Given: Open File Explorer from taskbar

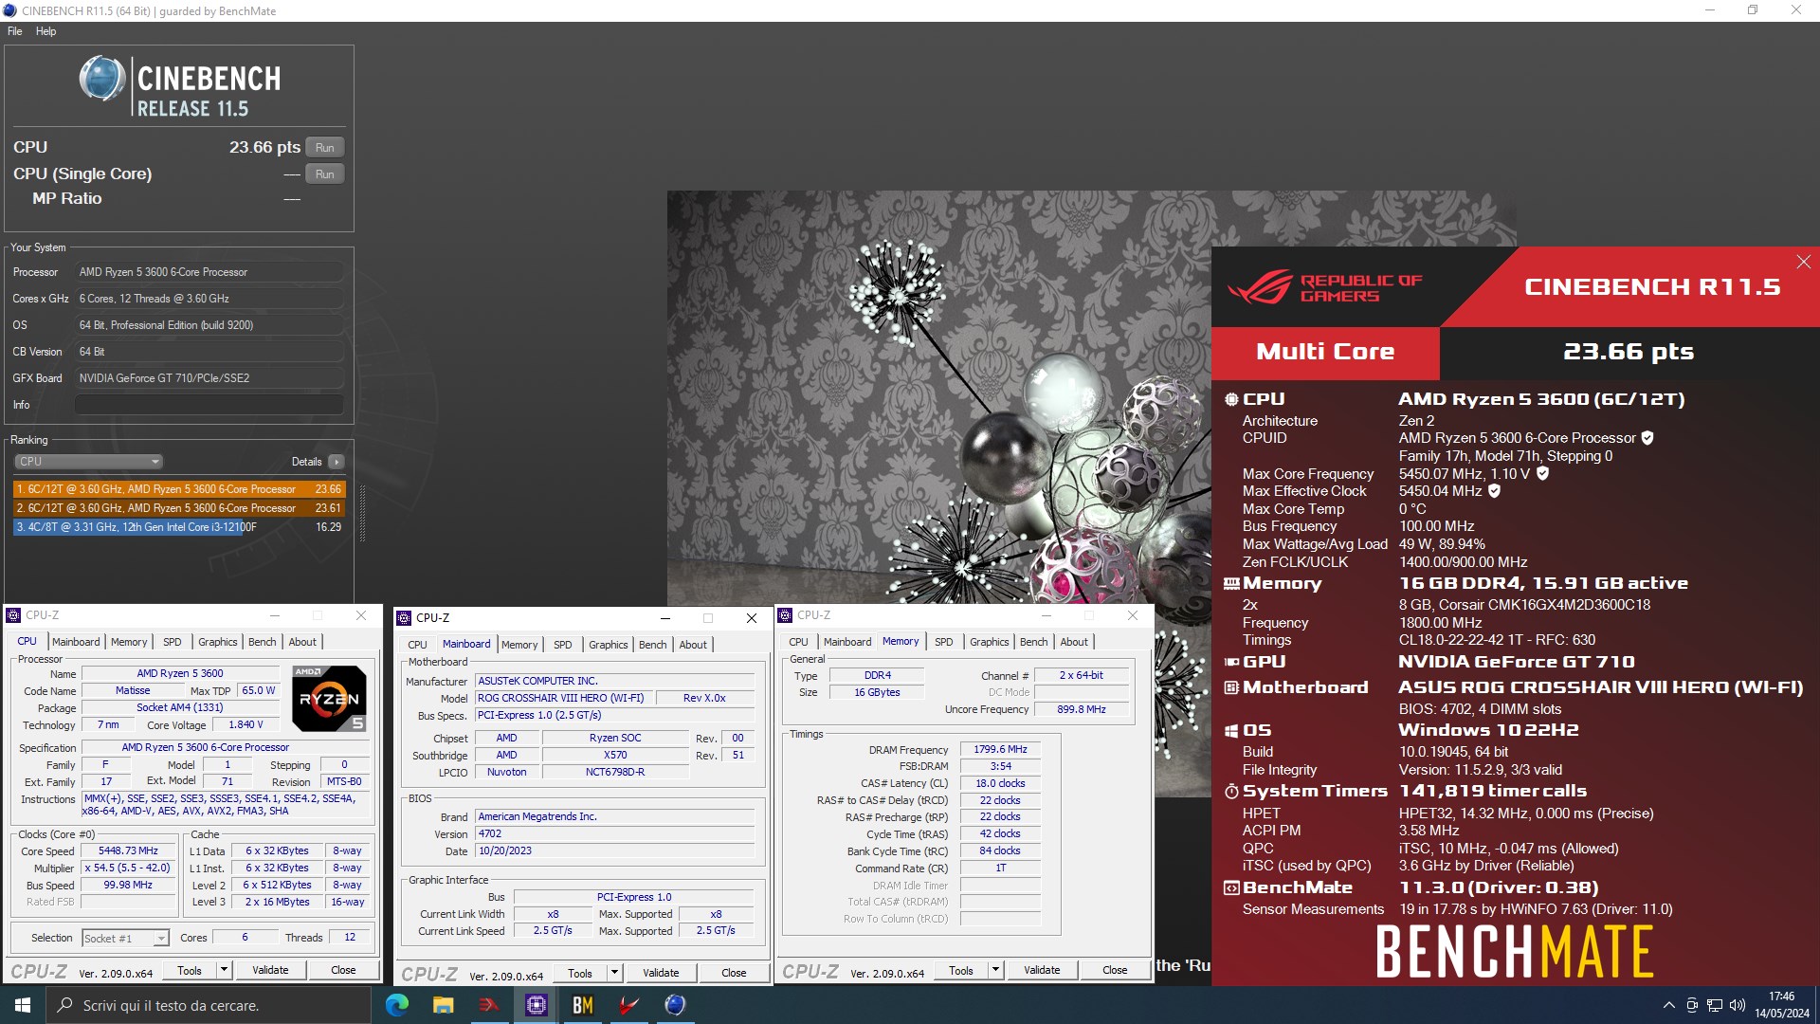Looking at the screenshot, I should [443, 1005].
